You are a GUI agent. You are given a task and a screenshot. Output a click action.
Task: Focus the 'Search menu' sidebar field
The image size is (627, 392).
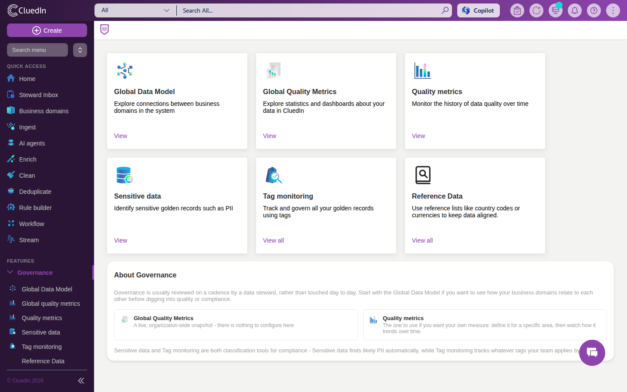point(37,50)
